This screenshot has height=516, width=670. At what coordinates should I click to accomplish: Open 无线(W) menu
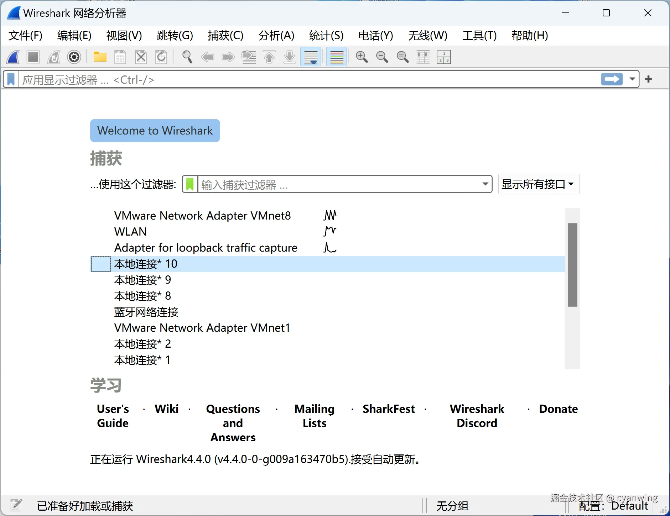click(x=428, y=36)
